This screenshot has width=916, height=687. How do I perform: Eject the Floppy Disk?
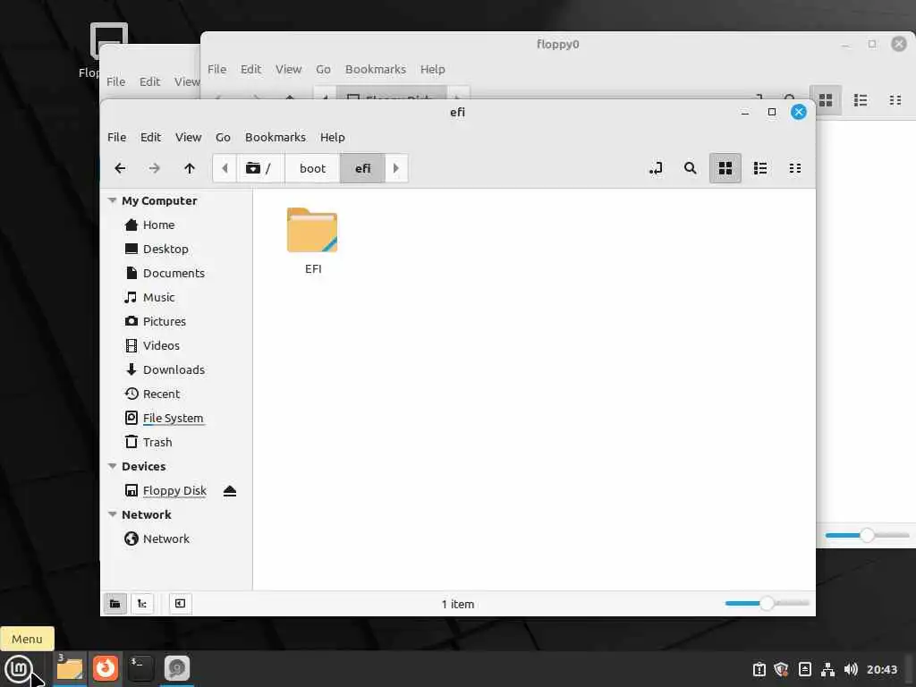tap(230, 491)
